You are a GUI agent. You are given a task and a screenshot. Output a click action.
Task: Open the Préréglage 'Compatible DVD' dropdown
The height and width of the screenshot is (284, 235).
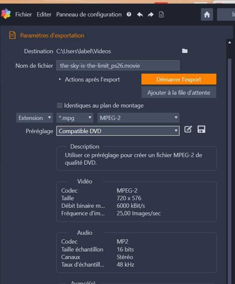click(x=118, y=131)
